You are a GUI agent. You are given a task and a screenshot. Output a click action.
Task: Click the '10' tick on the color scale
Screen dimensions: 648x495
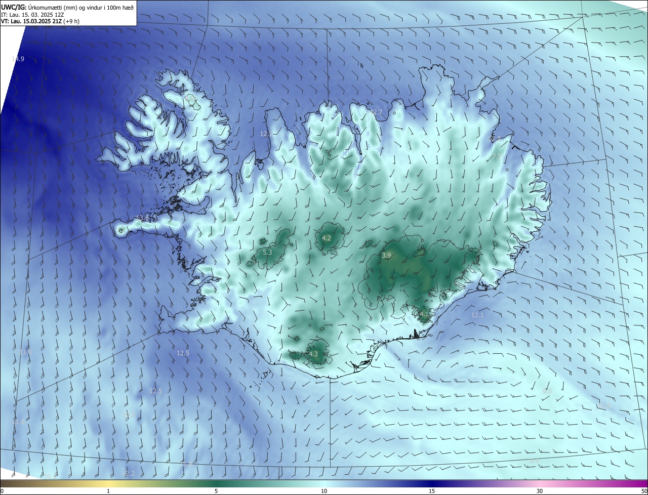coord(324,491)
